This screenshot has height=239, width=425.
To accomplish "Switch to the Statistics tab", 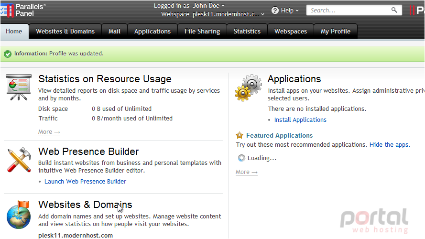I will pyautogui.click(x=247, y=31).
